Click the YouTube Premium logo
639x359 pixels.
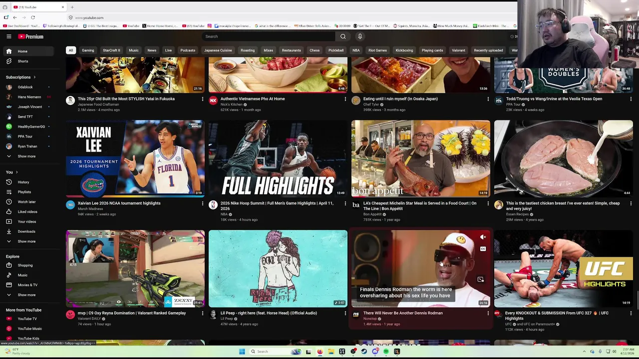[x=31, y=36]
